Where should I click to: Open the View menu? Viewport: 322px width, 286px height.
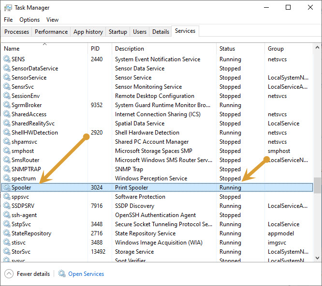tap(52, 20)
